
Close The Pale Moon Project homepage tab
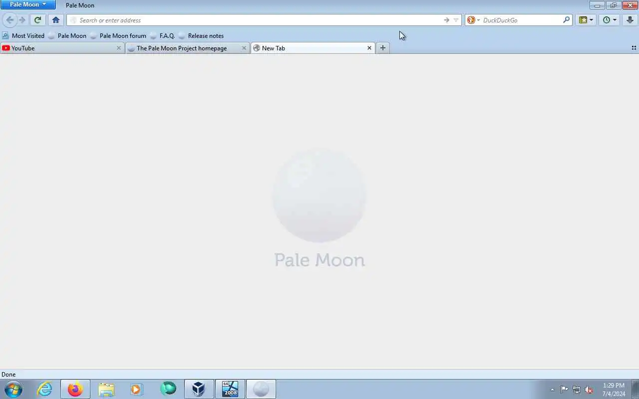244,48
